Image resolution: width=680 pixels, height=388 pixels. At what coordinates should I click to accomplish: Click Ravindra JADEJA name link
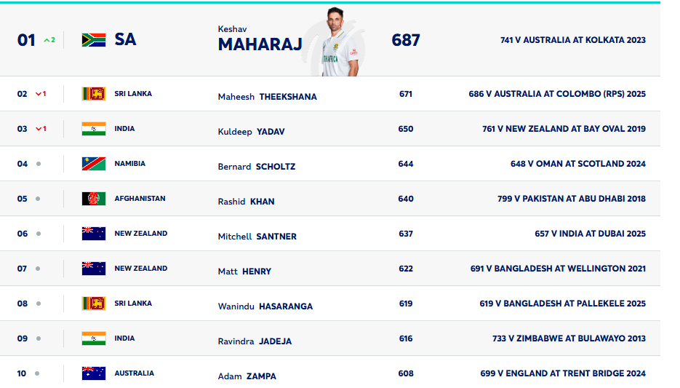[x=255, y=341]
